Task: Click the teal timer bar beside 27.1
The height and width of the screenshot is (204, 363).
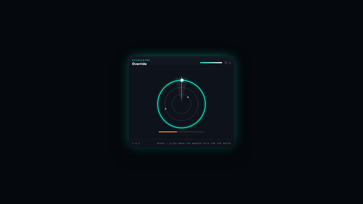Action: point(211,63)
